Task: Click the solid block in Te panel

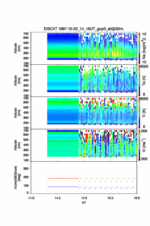Action: point(63,79)
